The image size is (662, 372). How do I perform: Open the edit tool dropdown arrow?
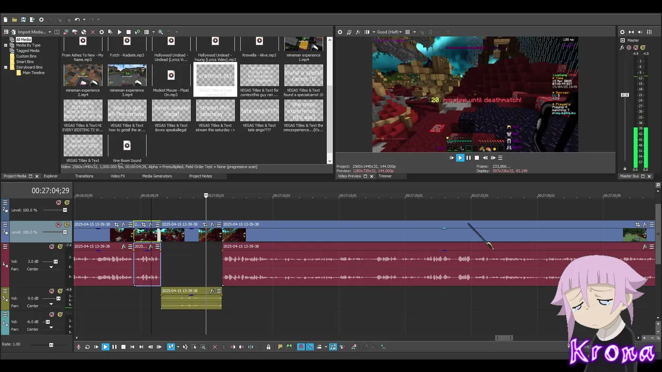[x=177, y=347]
